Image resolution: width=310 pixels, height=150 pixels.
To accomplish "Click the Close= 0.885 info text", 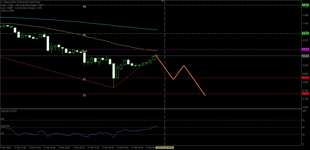I will pos(7,11).
